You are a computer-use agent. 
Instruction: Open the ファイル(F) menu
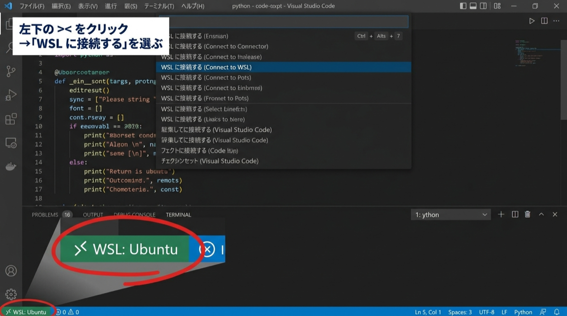click(x=32, y=6)
